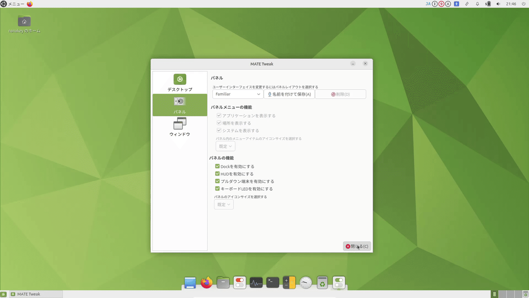Open the trash from the dock
The height and width of the screenshot is (298, 529).
point(322,283)
